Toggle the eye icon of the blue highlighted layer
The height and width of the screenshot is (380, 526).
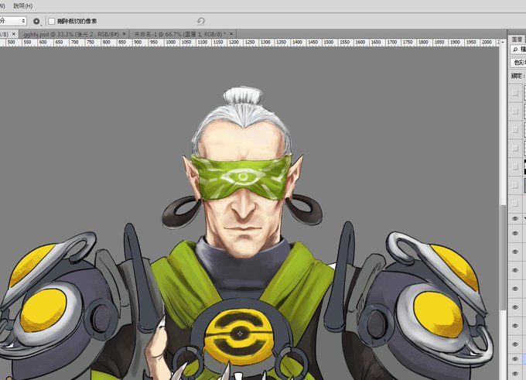coord(515,359)
